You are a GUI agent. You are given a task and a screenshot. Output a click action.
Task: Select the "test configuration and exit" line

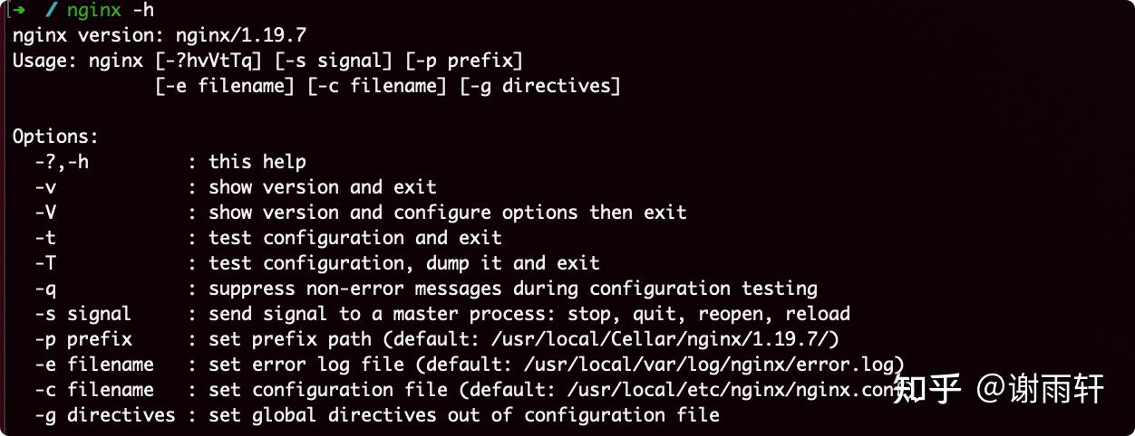355,239
